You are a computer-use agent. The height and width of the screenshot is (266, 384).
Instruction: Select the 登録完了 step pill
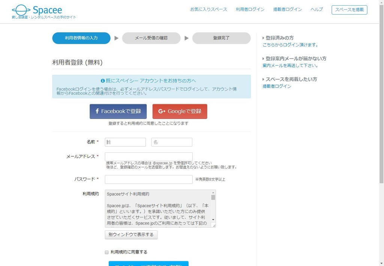pos(221,38)
